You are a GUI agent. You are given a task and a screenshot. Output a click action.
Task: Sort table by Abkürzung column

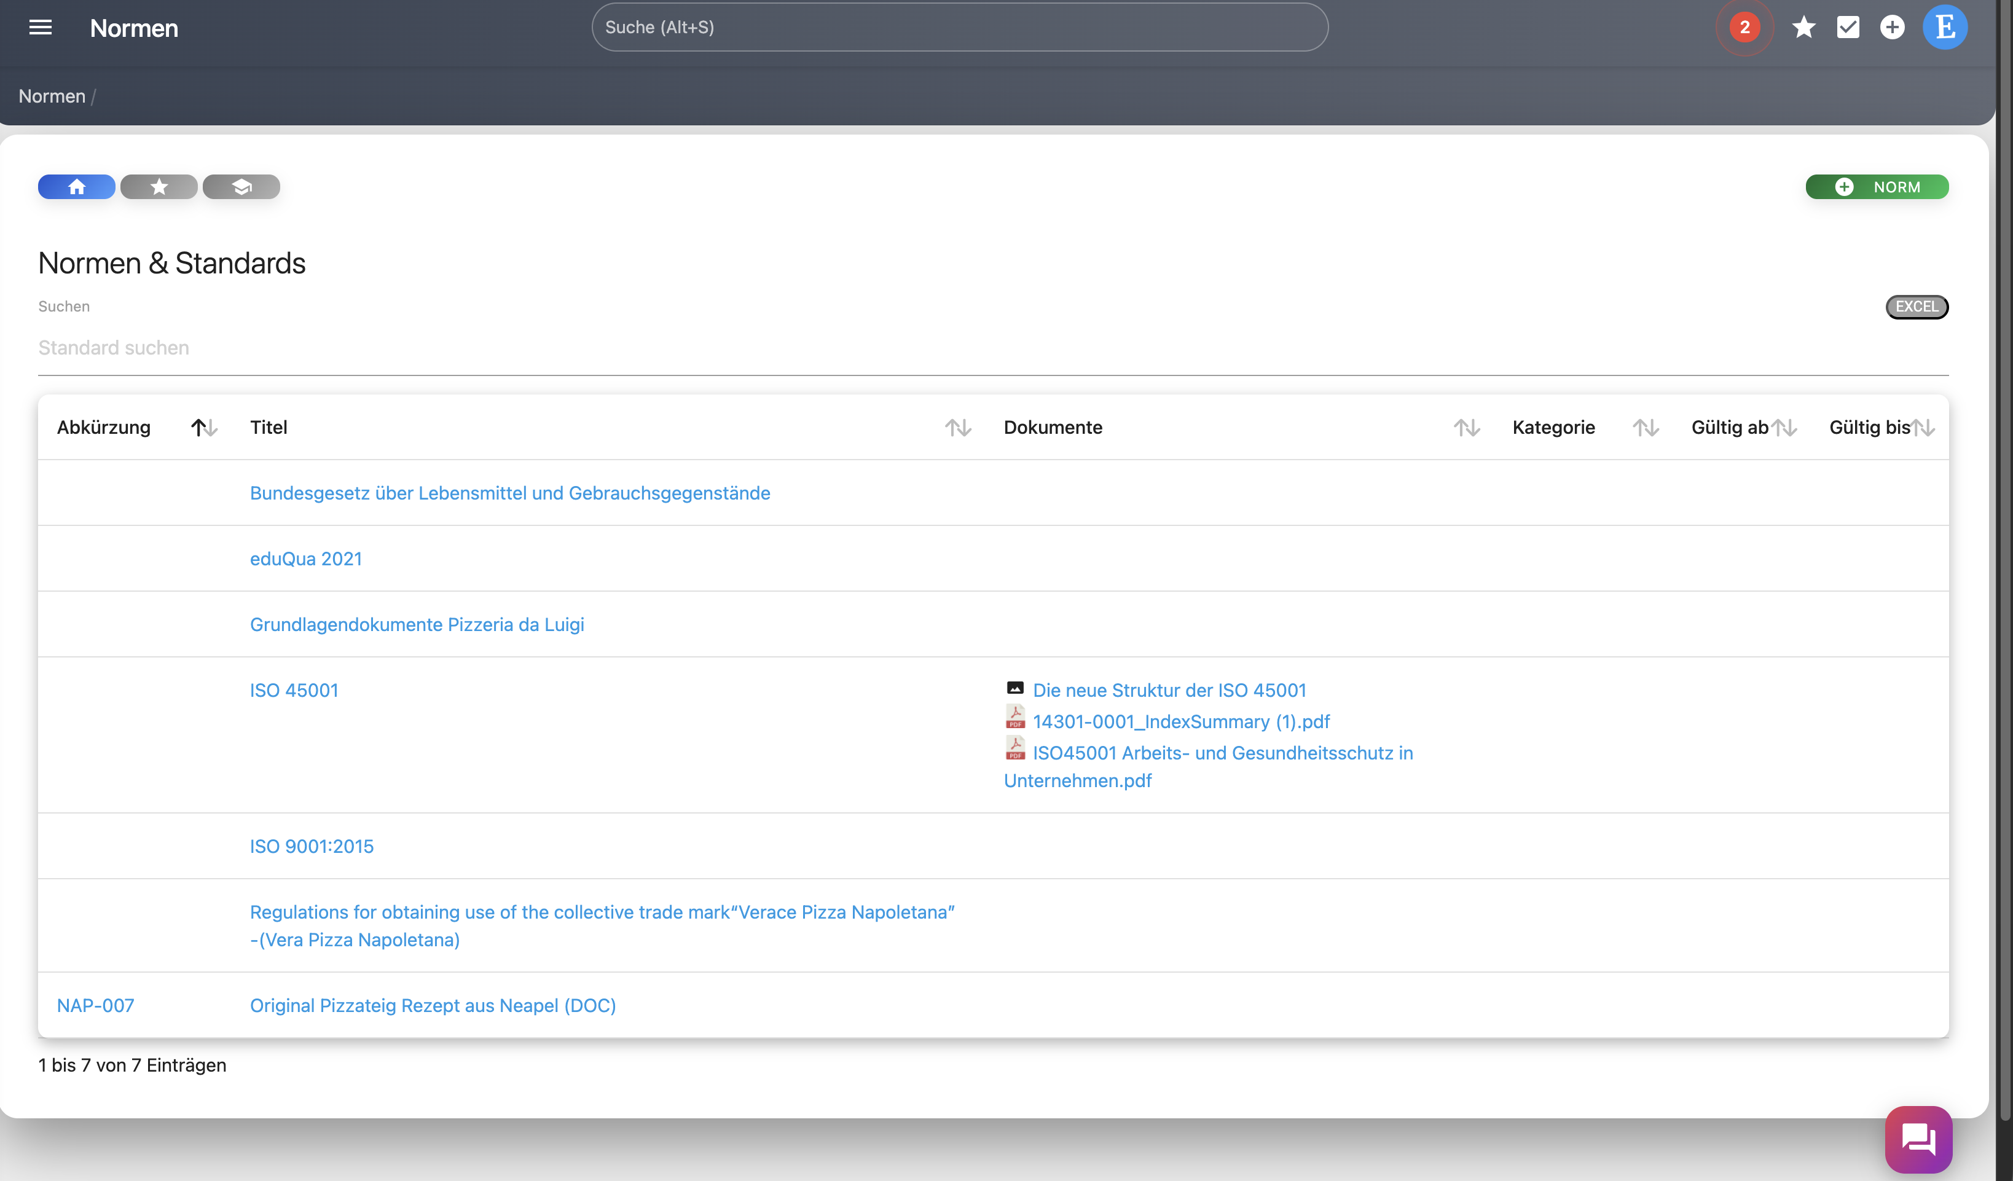pyautogui.click(x=204, y=428)
